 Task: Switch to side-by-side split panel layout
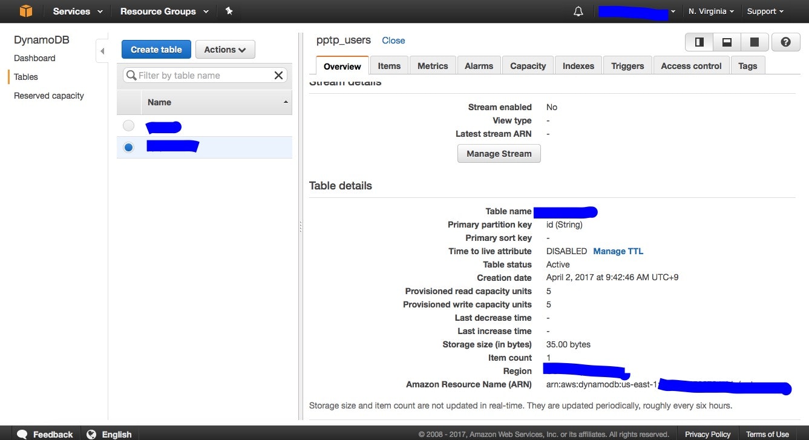pyautogui.click(x=699, y=42)
